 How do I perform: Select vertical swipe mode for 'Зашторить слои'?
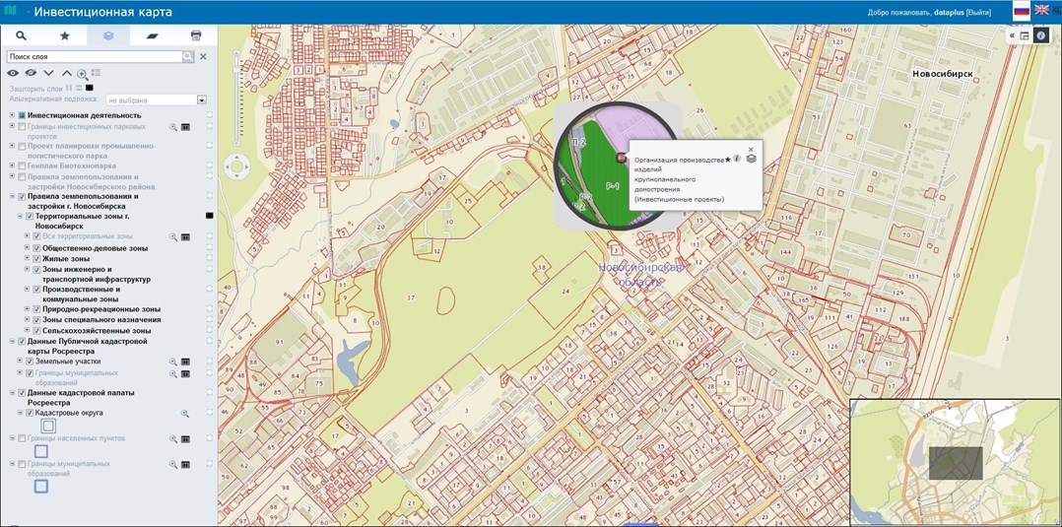[69, 88]
